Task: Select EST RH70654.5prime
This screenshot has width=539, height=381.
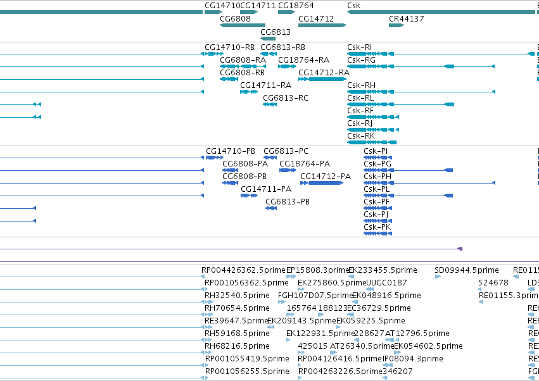Action: pyautogui.click(x=208, y=315)
